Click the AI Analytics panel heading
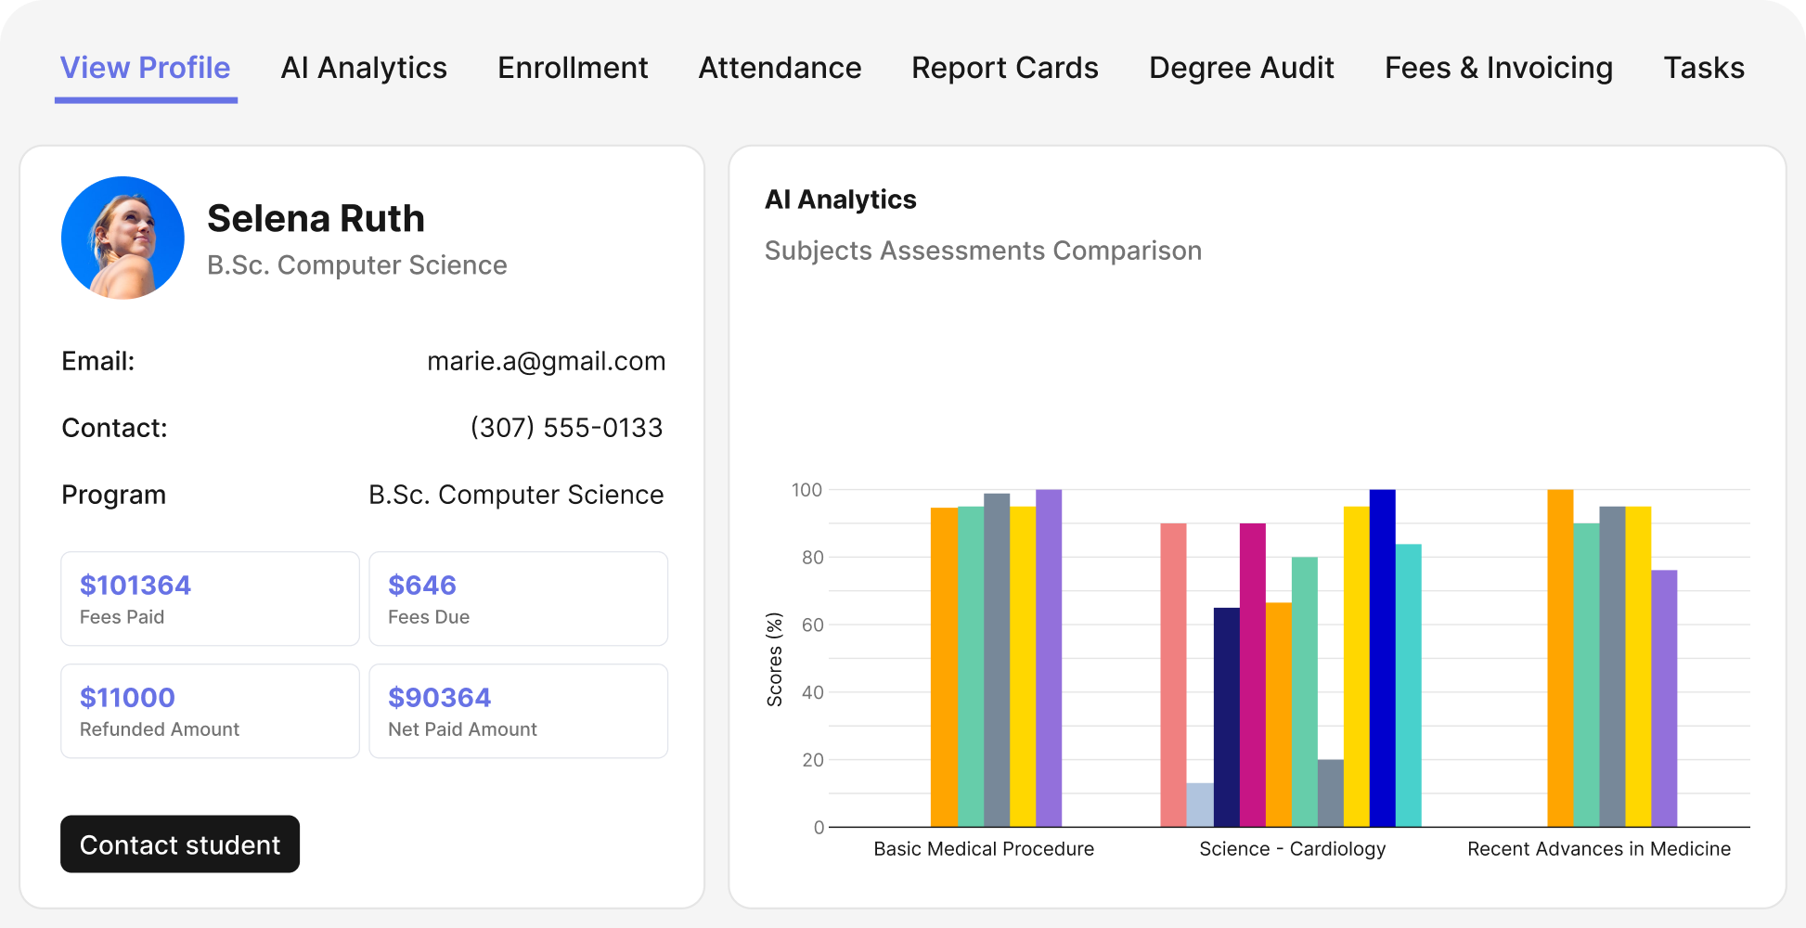 [840, 200]
